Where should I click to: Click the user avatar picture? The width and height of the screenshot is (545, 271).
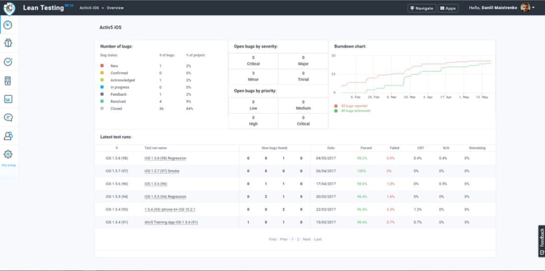525,8
